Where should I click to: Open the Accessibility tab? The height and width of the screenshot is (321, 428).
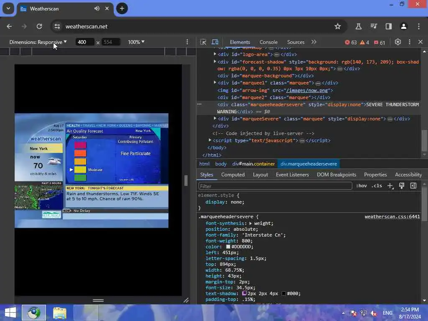(408, 175)
